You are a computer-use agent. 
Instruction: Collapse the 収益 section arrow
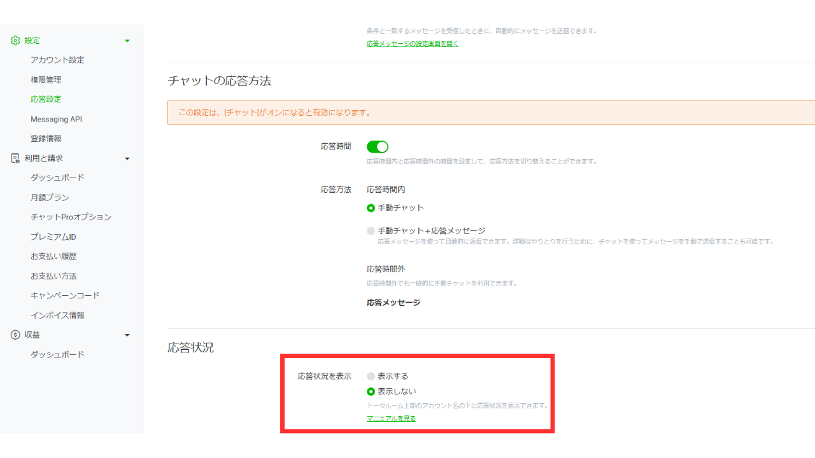coord(127,335)
